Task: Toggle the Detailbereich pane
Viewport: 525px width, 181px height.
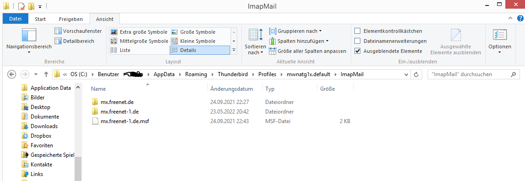Action: (x=75, y=41)
